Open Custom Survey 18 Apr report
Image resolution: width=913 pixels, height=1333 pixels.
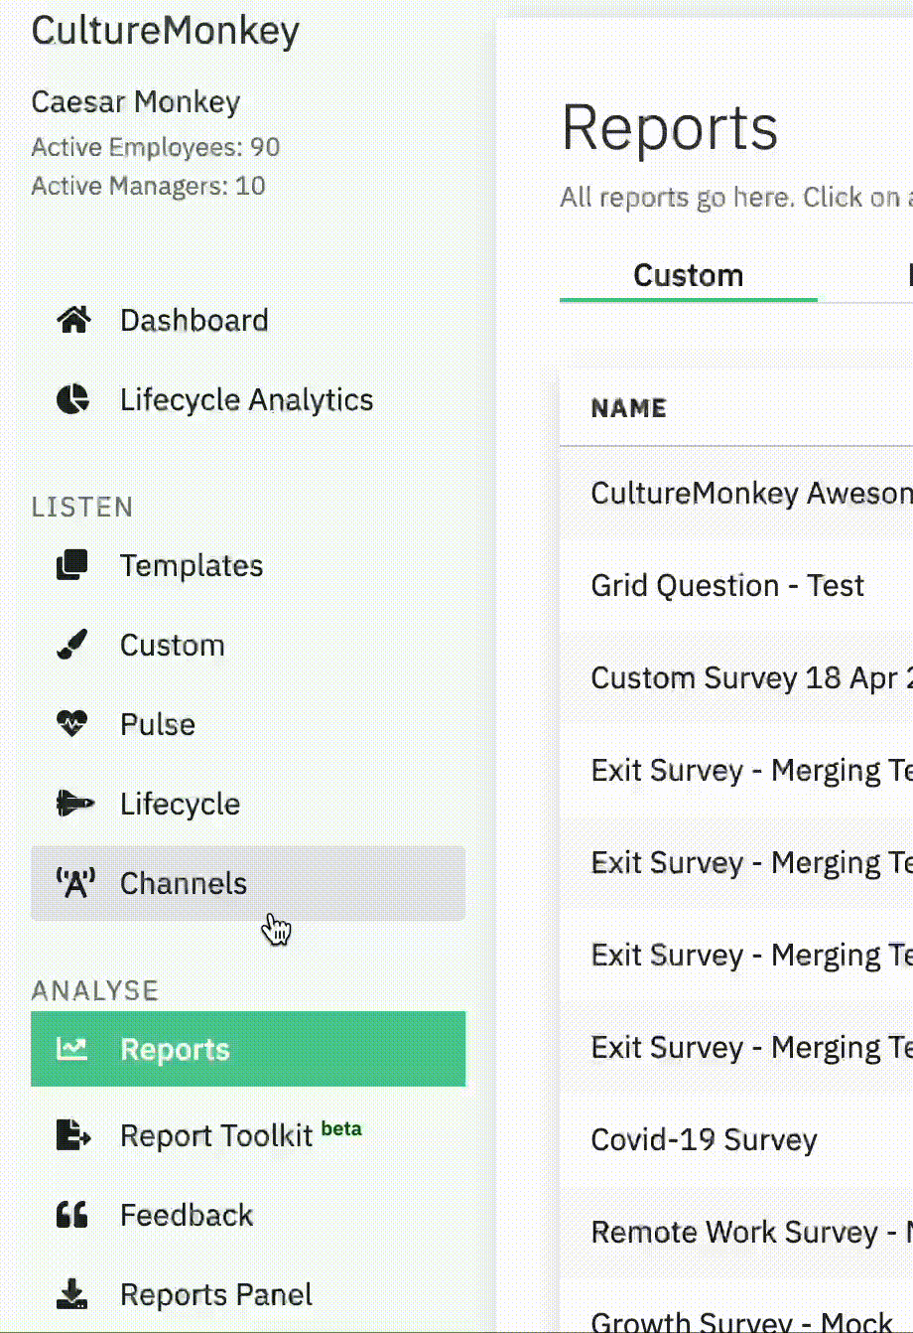coord(736,677)
